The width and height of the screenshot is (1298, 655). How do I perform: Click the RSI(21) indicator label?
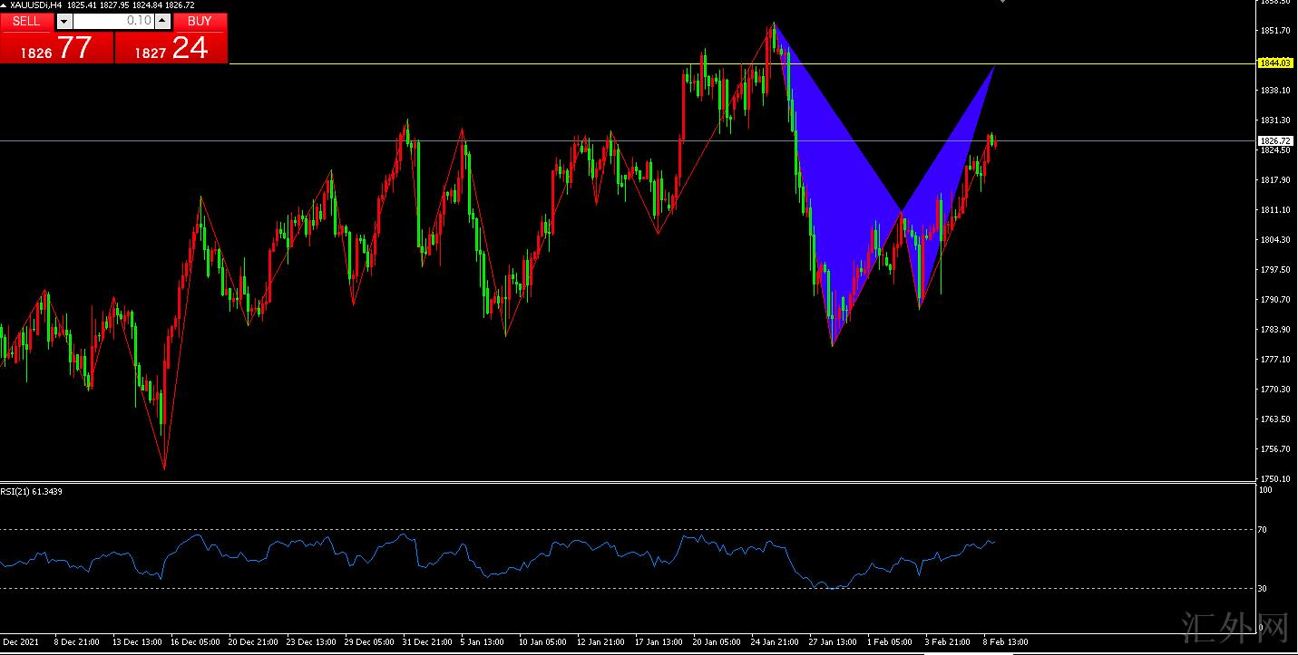[x=31, y=492]
